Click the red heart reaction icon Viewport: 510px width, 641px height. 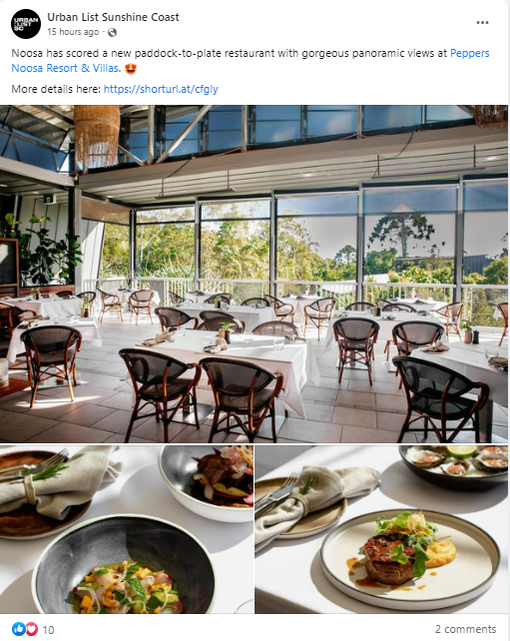click(x=32, y=629)
